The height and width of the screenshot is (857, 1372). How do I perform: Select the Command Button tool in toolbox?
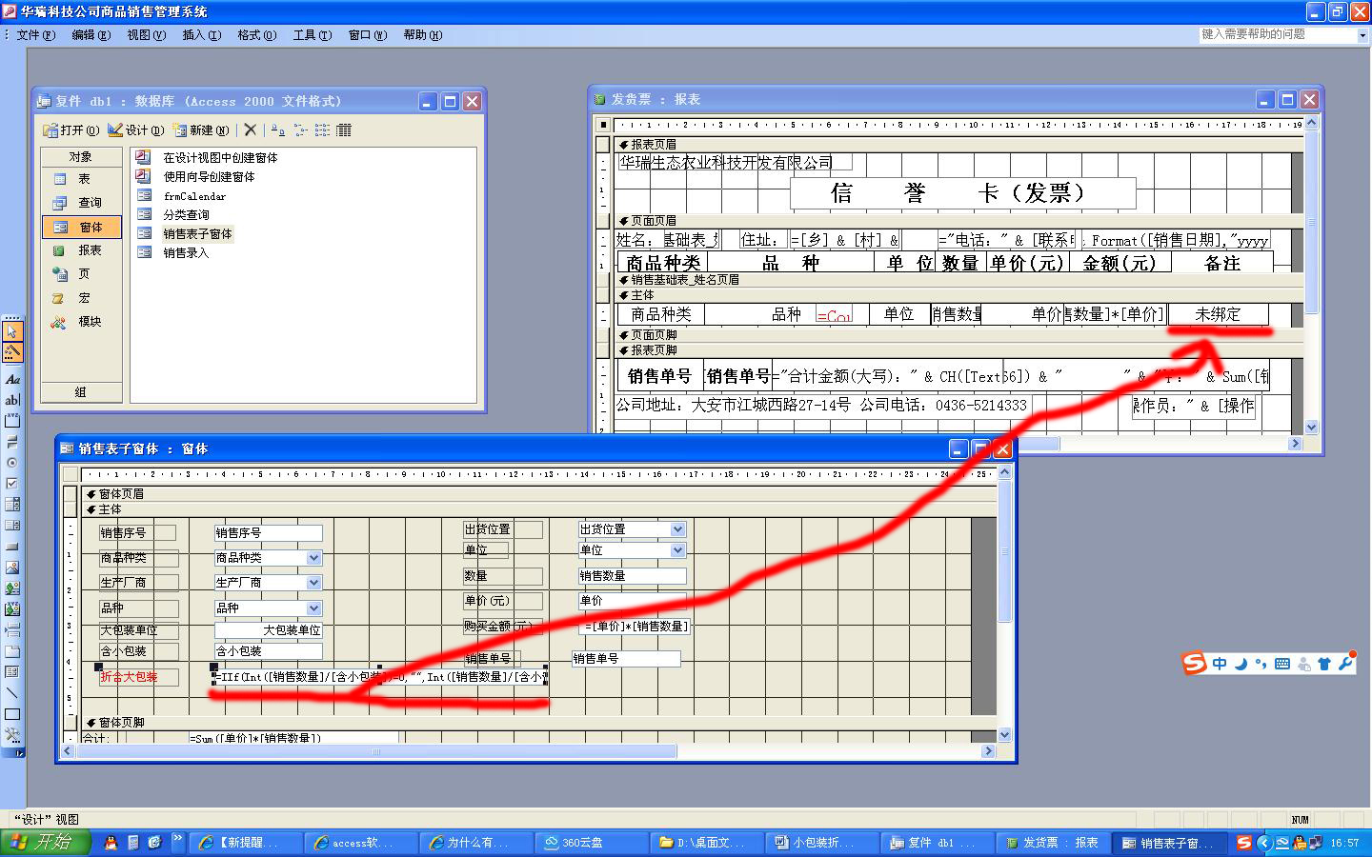12,547
